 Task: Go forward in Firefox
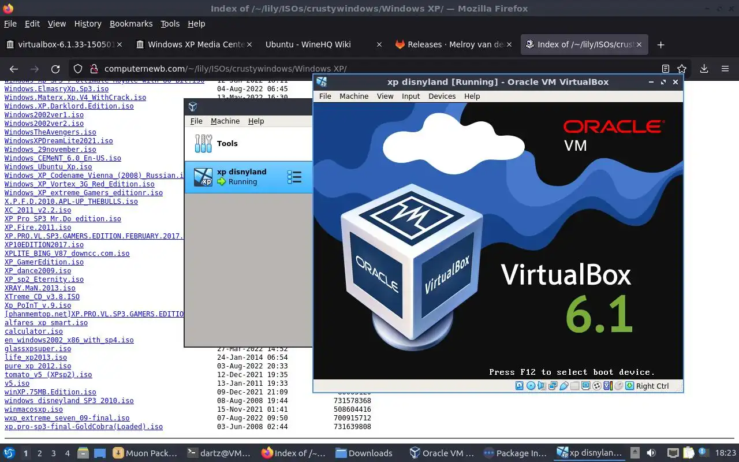tap(35, 69)
